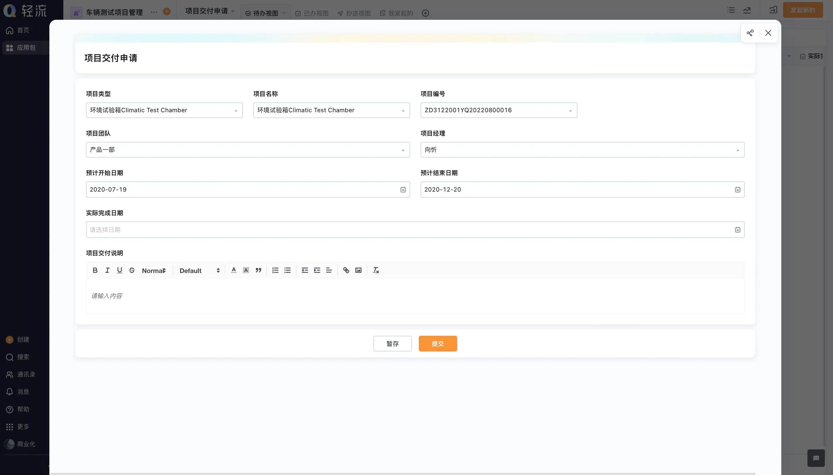Open the 车辆测试项目管理 more options menu
The width and height of the screenshot is (833, 475).
154,12
